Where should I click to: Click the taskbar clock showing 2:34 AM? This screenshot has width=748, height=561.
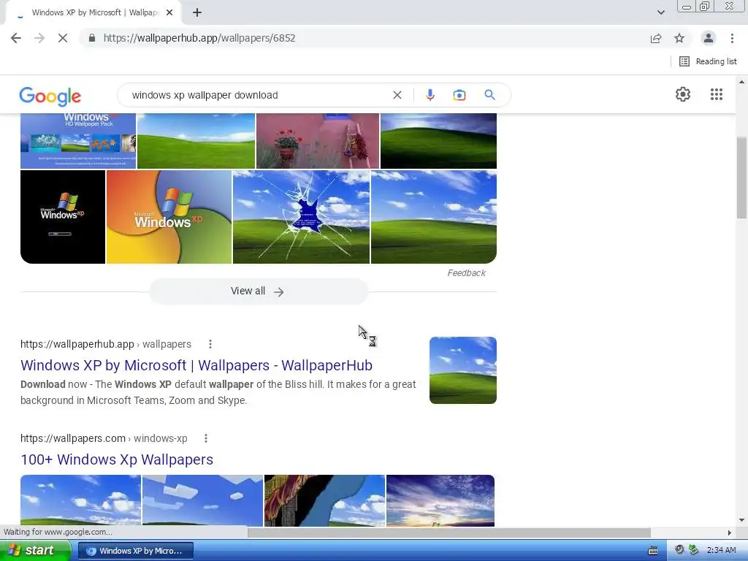click(721, 551)
